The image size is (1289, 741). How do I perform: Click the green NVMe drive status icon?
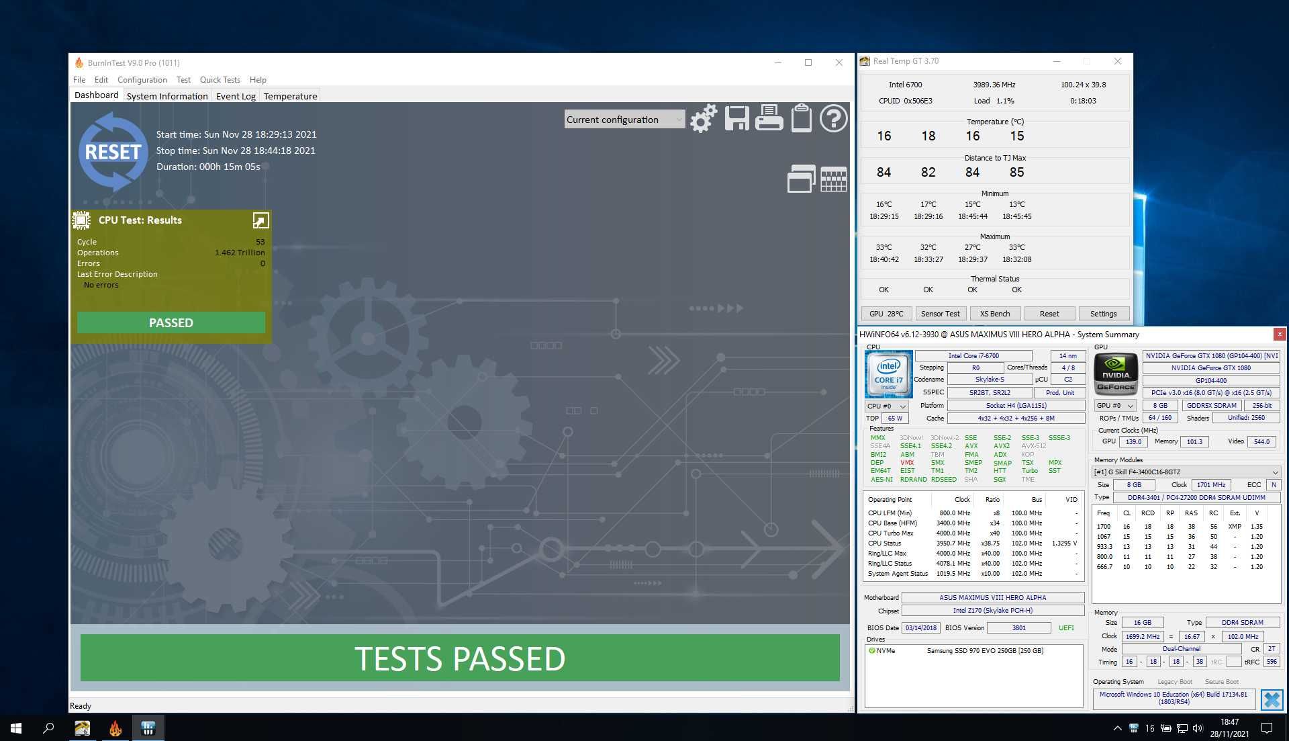click(x=871, y=650)
